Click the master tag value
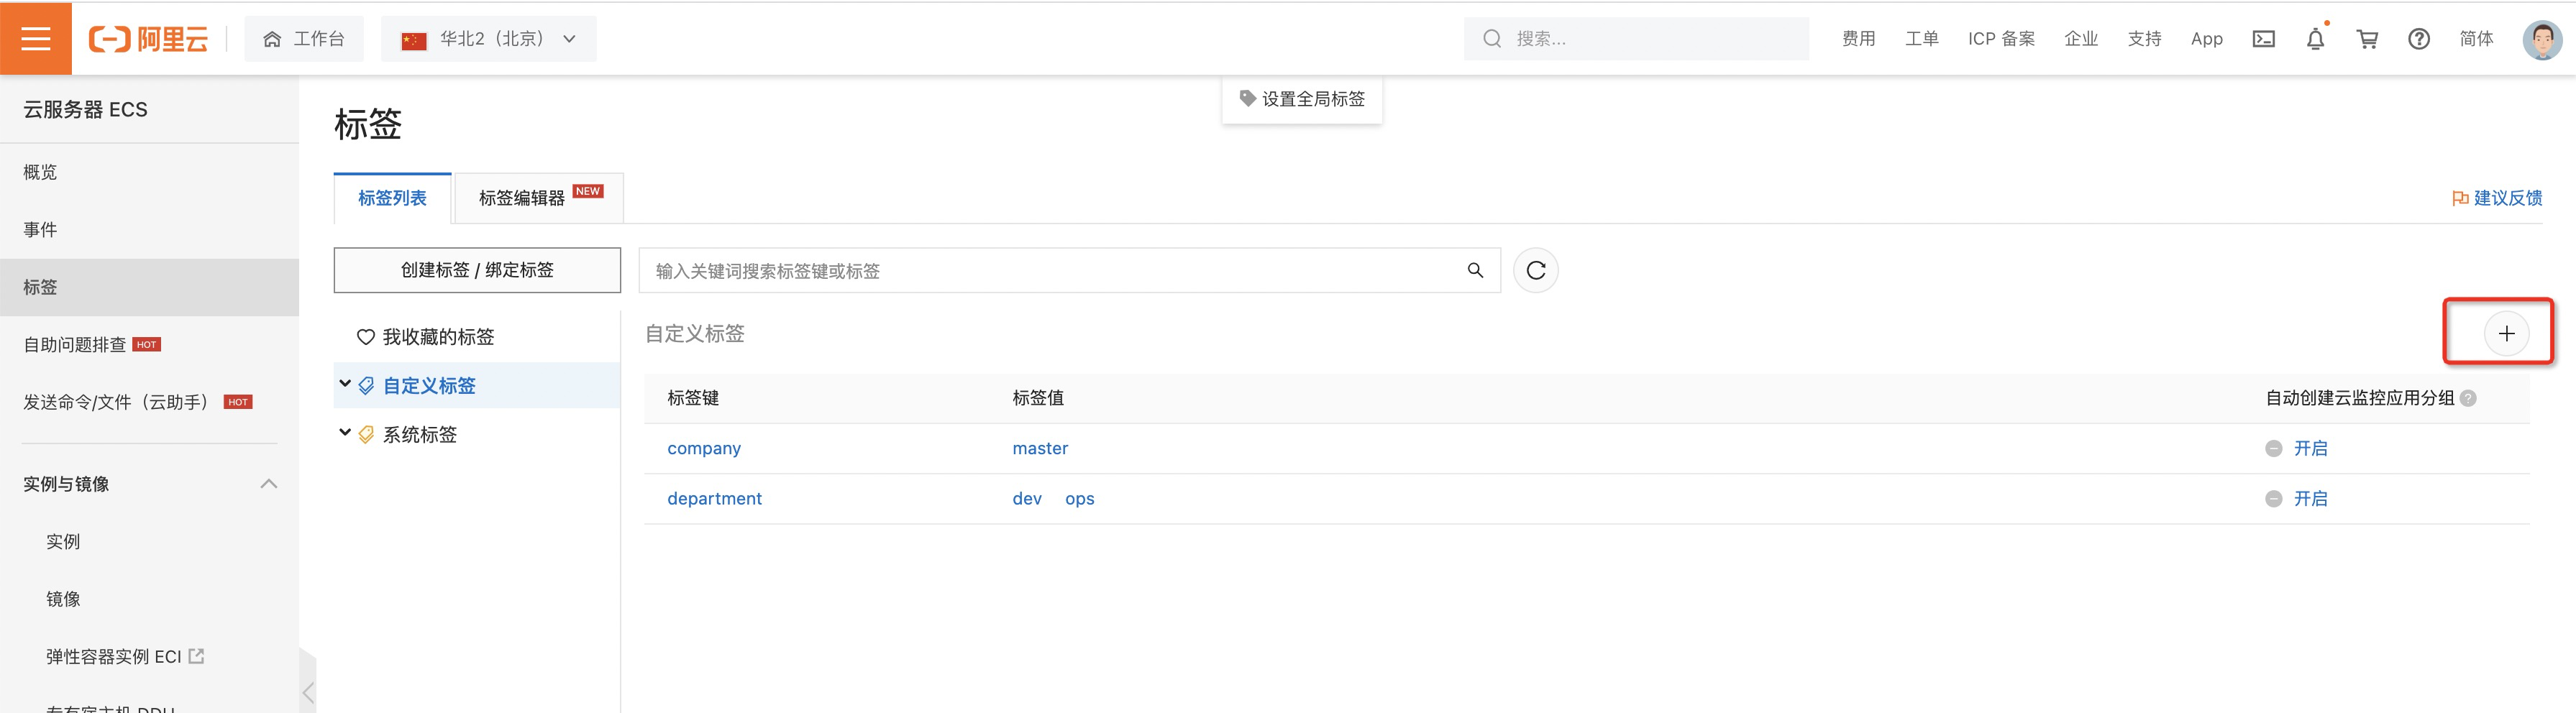The image size is (2576, 713). click(x=1040, y=449)
